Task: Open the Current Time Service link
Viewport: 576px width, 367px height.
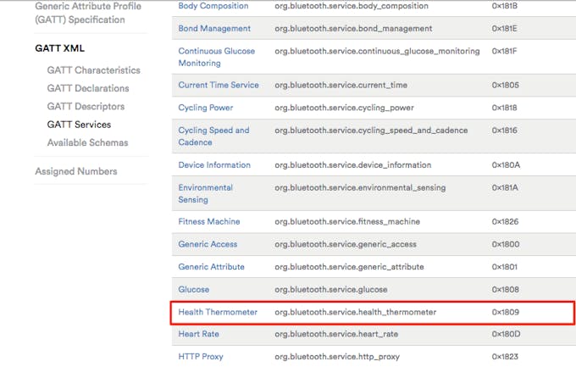Action: (x=219, y=85)
